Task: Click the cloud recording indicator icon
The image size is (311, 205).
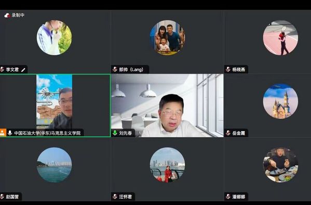Action: [x=7, y=15]
